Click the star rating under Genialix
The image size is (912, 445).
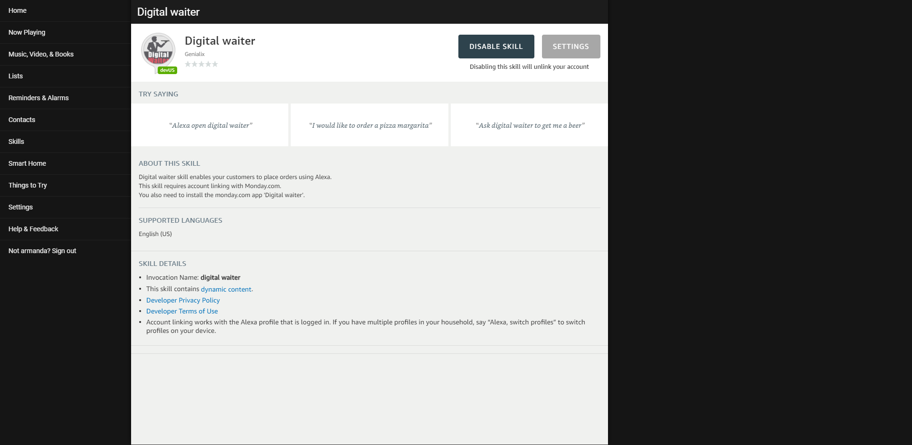(x=201, y=64)
